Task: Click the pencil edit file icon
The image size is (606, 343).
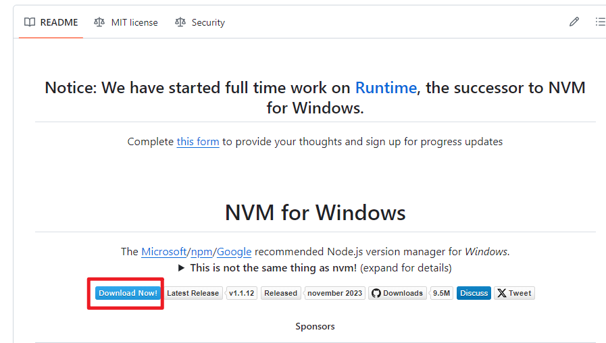Action: click(574, 22)
